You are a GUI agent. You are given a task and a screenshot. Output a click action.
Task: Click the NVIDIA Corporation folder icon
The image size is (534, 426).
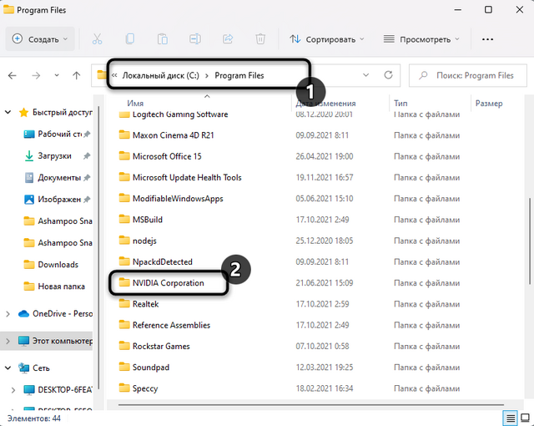point(124,282)
